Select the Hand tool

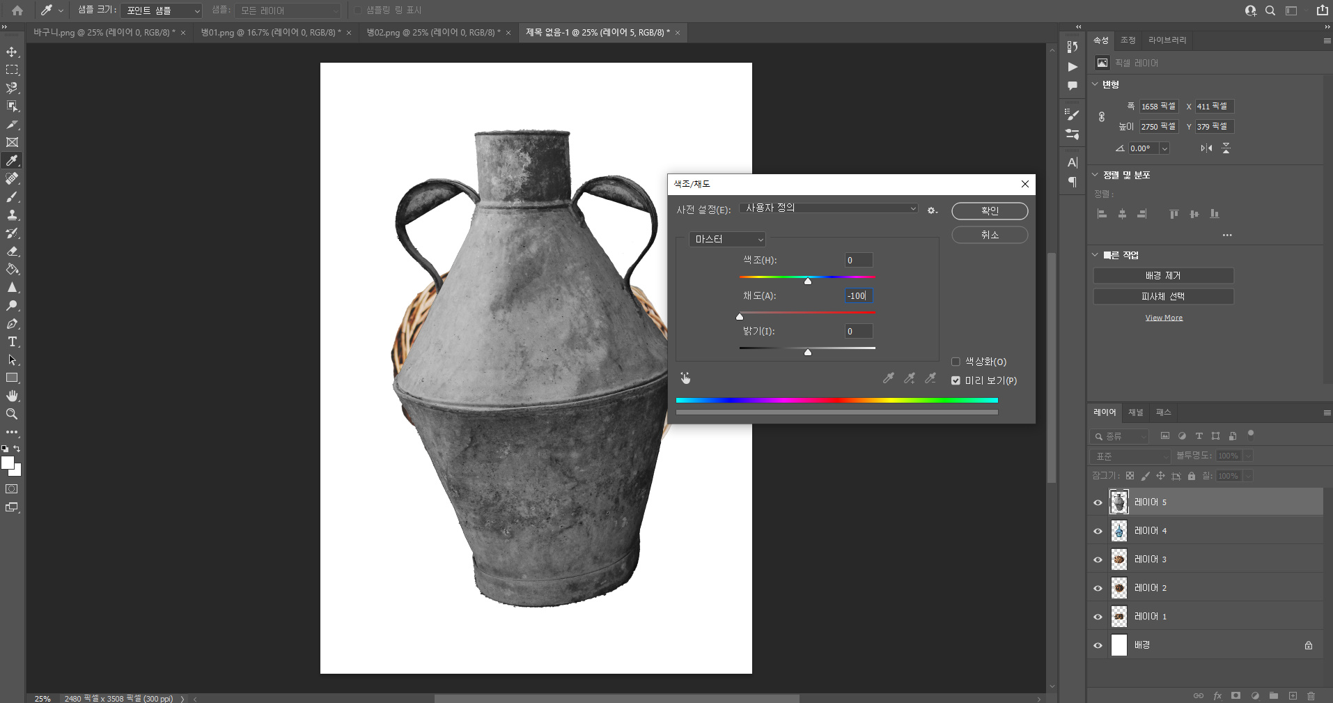click(12, 396)
